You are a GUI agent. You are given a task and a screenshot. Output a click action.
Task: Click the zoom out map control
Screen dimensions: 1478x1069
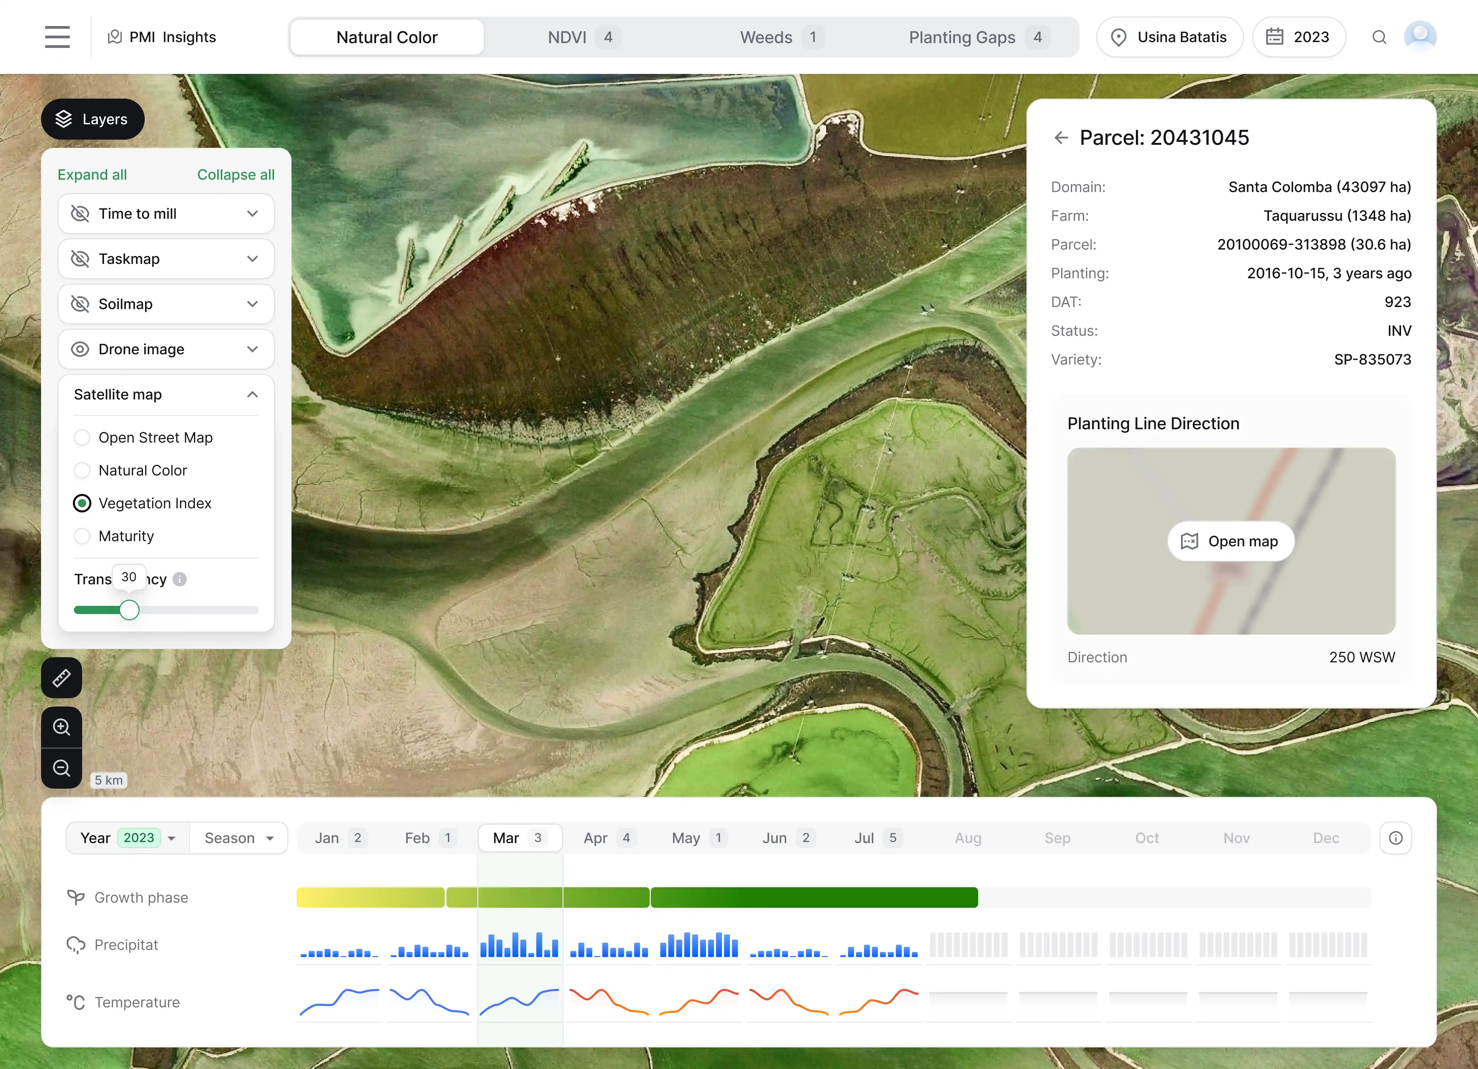click(x=61, y=768)
